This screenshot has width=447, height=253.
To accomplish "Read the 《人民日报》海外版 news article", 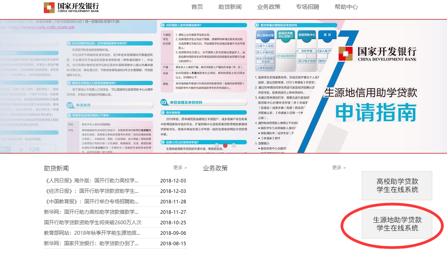I will pos(91,181).
